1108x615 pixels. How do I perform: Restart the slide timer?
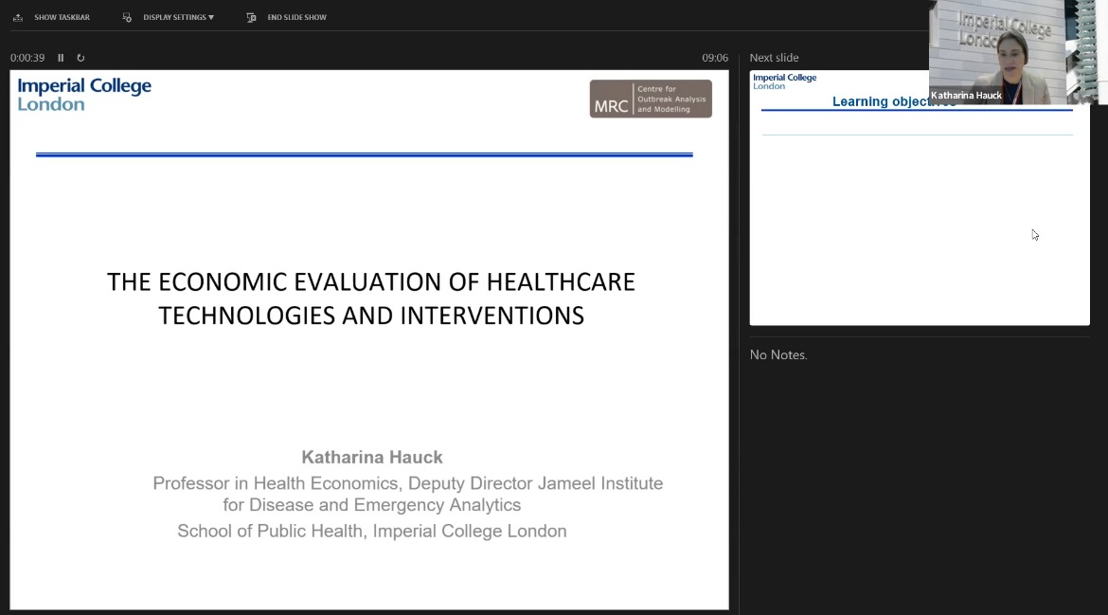point(80,58)
